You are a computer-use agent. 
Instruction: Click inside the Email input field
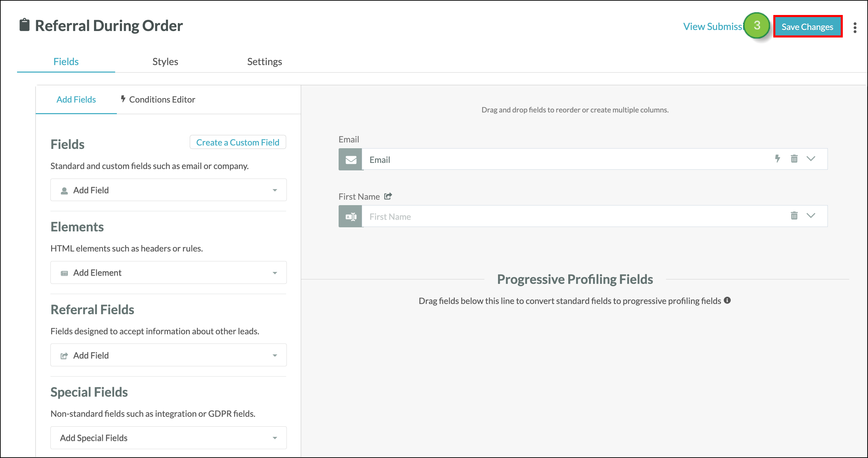tap(594, 159)
